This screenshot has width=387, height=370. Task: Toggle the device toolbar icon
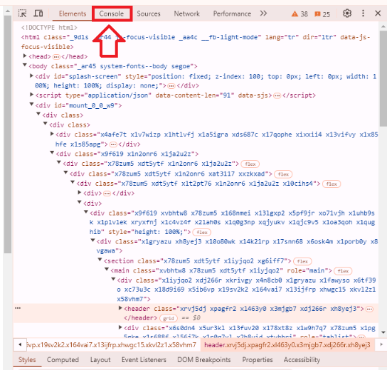[x=38, y=14]
